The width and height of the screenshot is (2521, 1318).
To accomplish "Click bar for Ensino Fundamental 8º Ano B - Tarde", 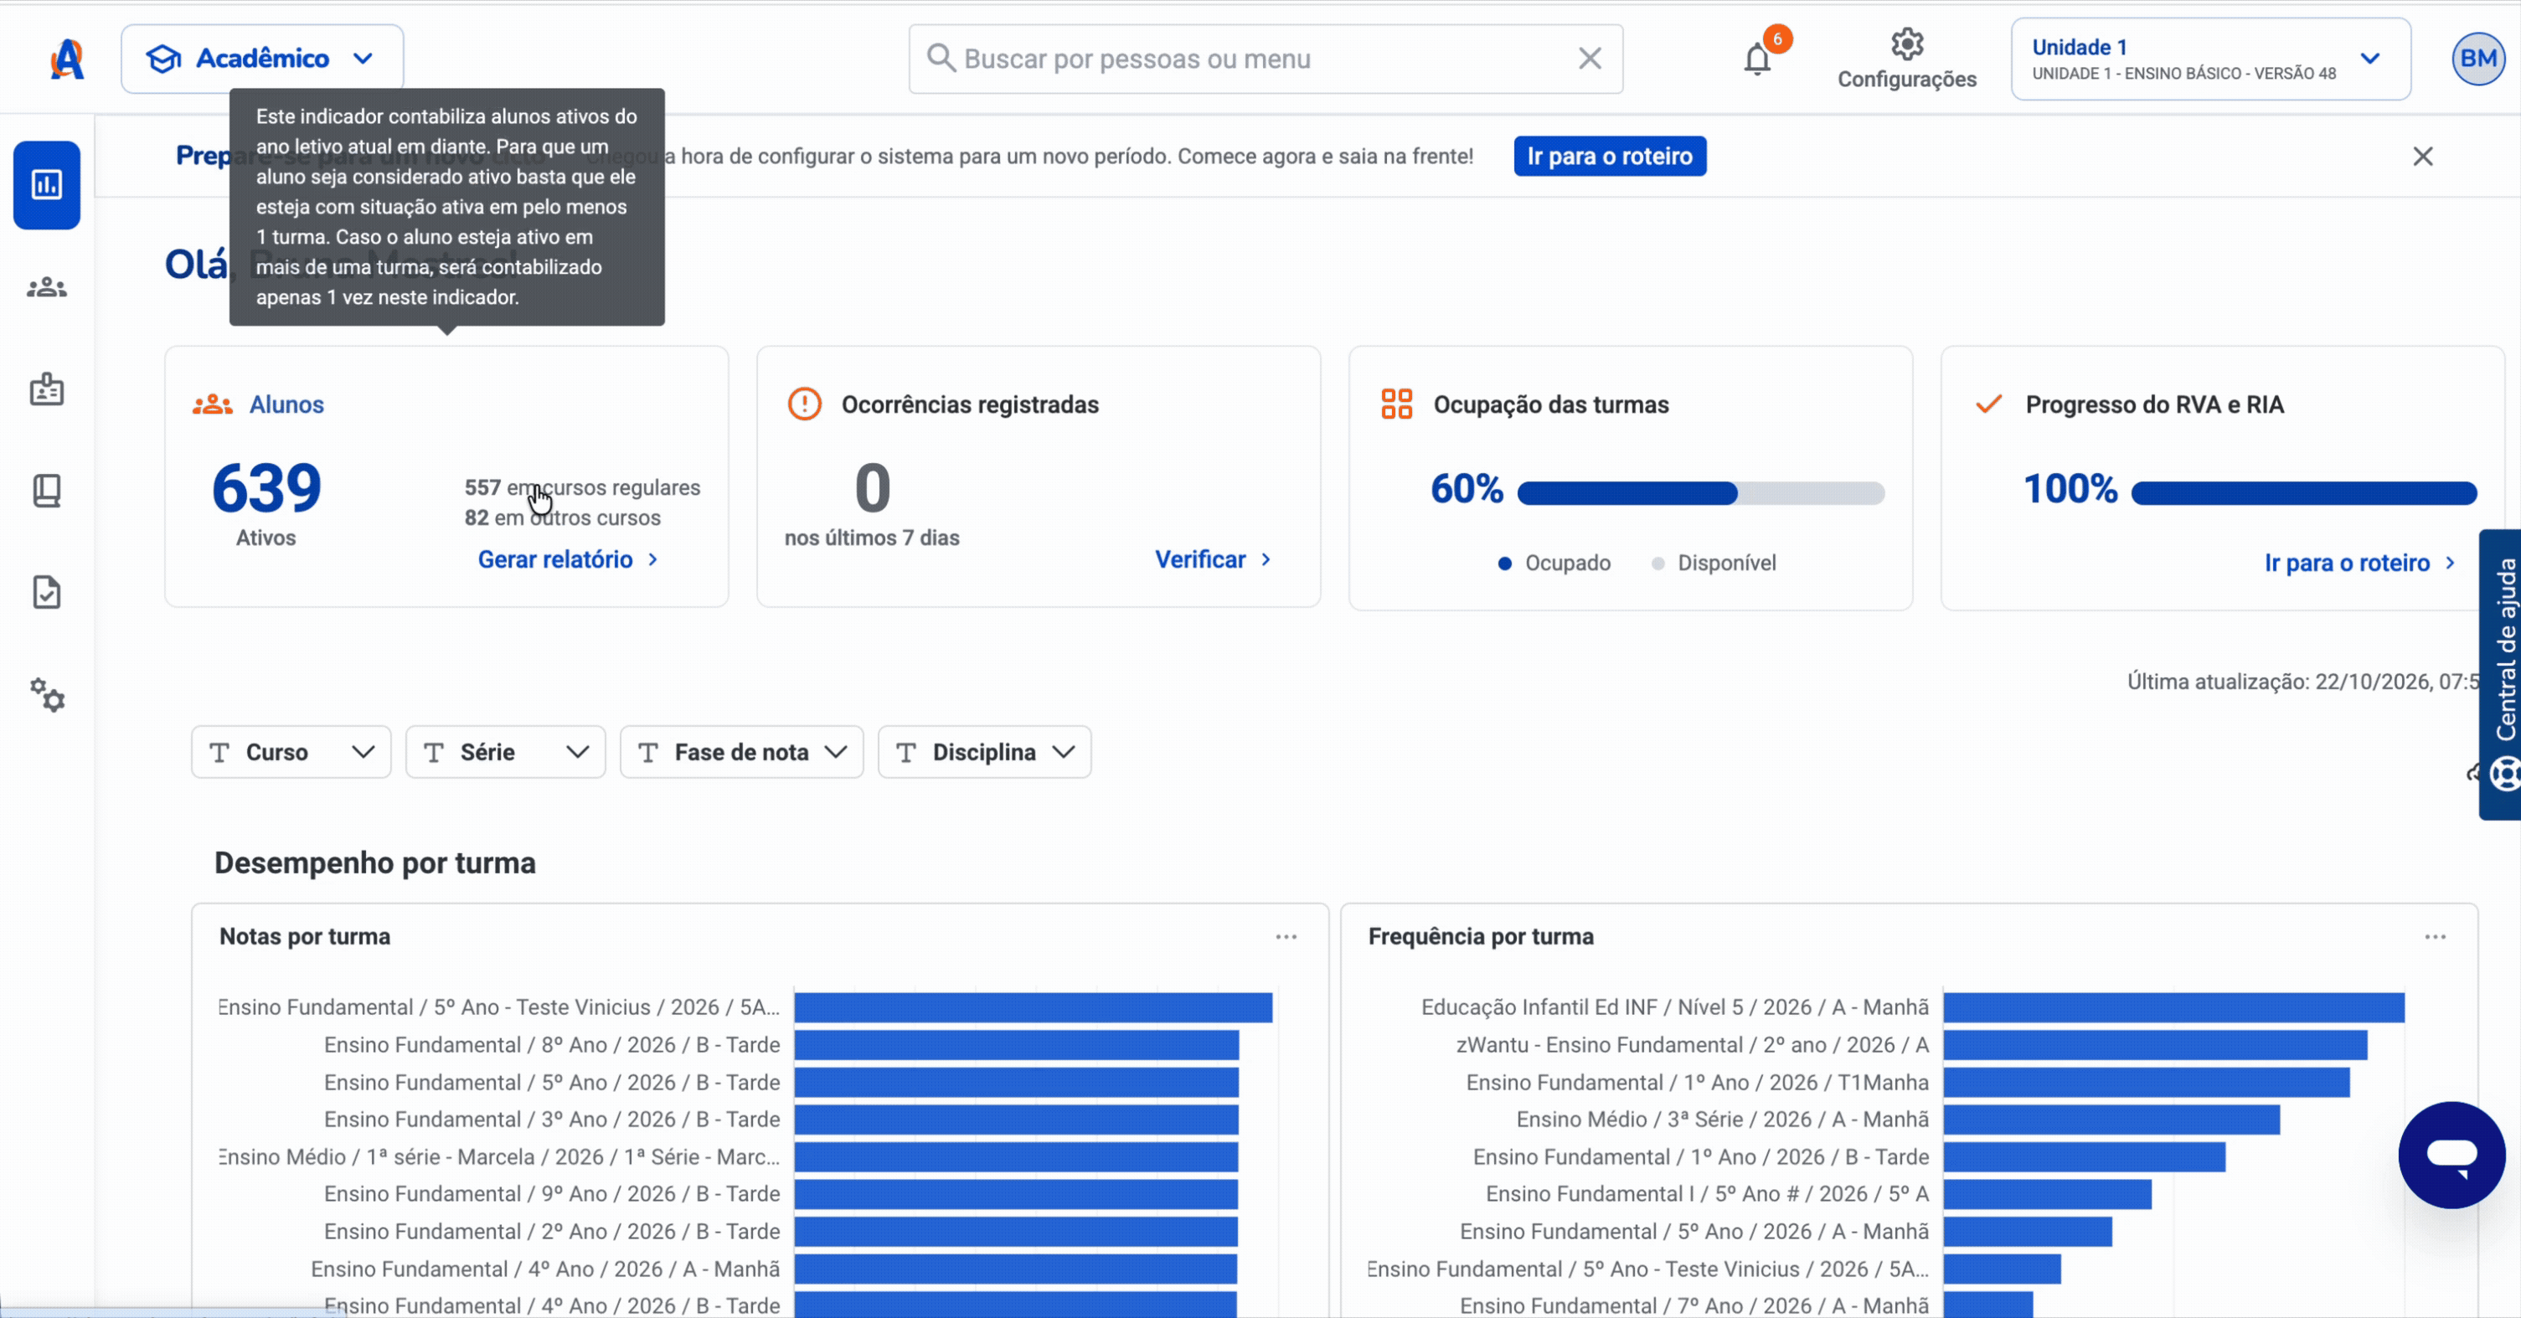I will (1017, 1045).
